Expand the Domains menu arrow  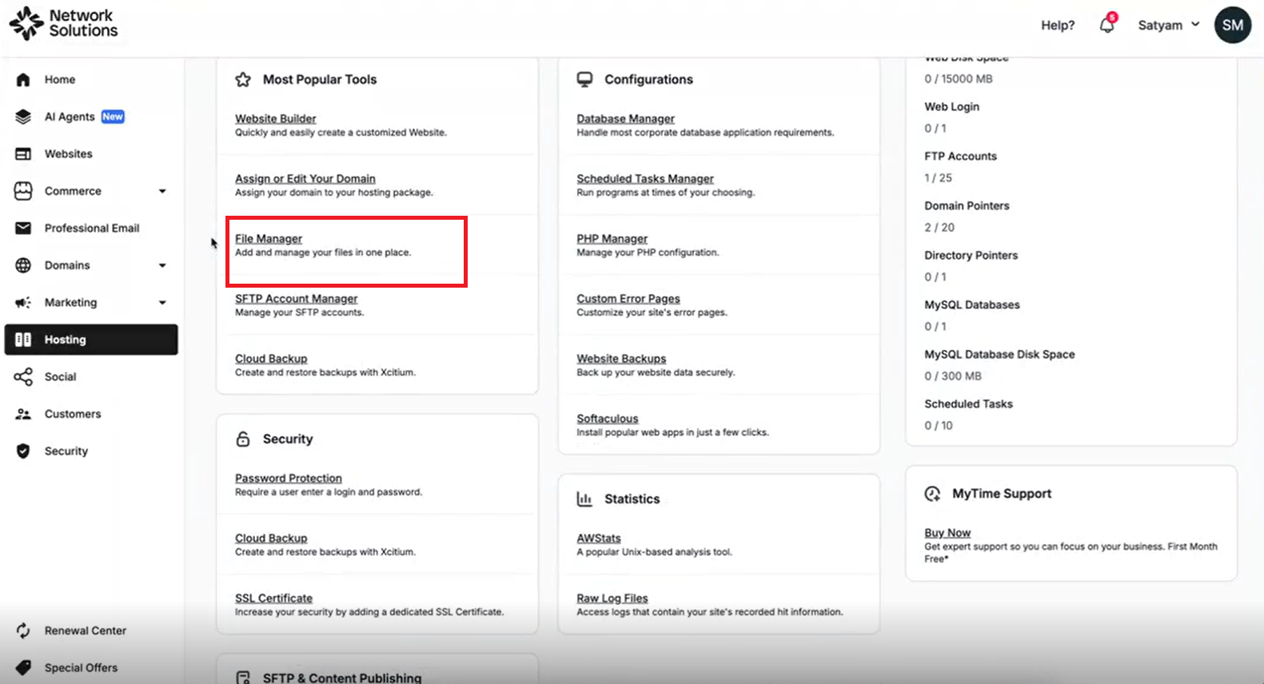(x=162, y=265)
